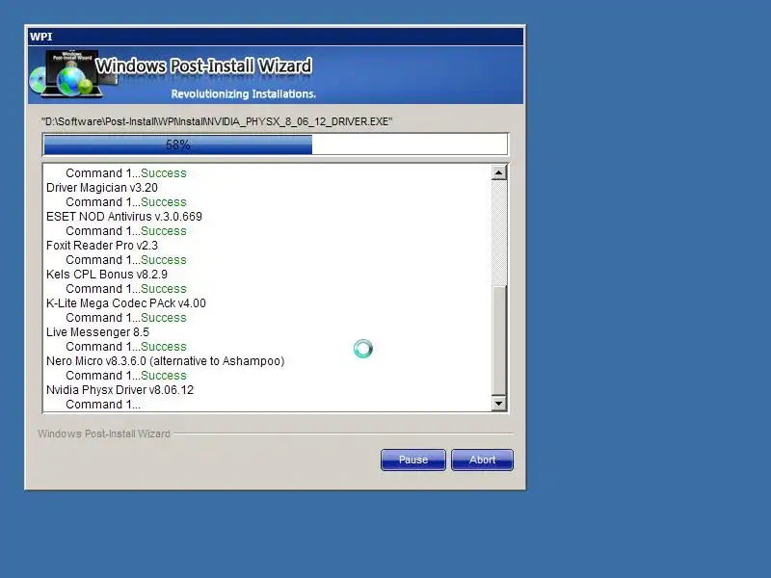771x578 pixels.
Task: Click Success status under Live Messenger 8.5
Action: (x=163, y=347)
